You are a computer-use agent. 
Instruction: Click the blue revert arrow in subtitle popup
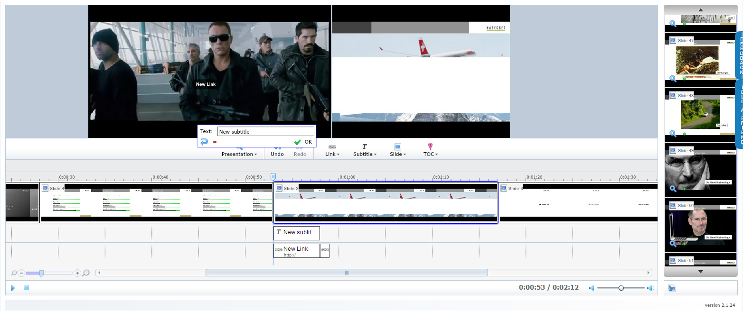[204, 142]
